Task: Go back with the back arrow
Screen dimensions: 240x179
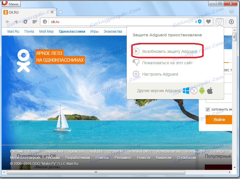Action: pos(7,22)
